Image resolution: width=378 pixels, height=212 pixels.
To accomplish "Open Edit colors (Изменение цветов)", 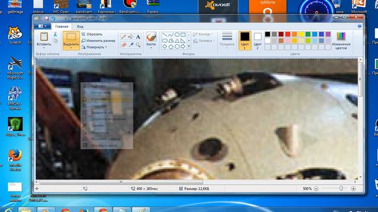I will [x=341, y=41].
